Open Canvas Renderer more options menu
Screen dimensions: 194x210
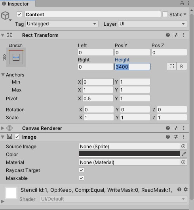tap(184, 128)
